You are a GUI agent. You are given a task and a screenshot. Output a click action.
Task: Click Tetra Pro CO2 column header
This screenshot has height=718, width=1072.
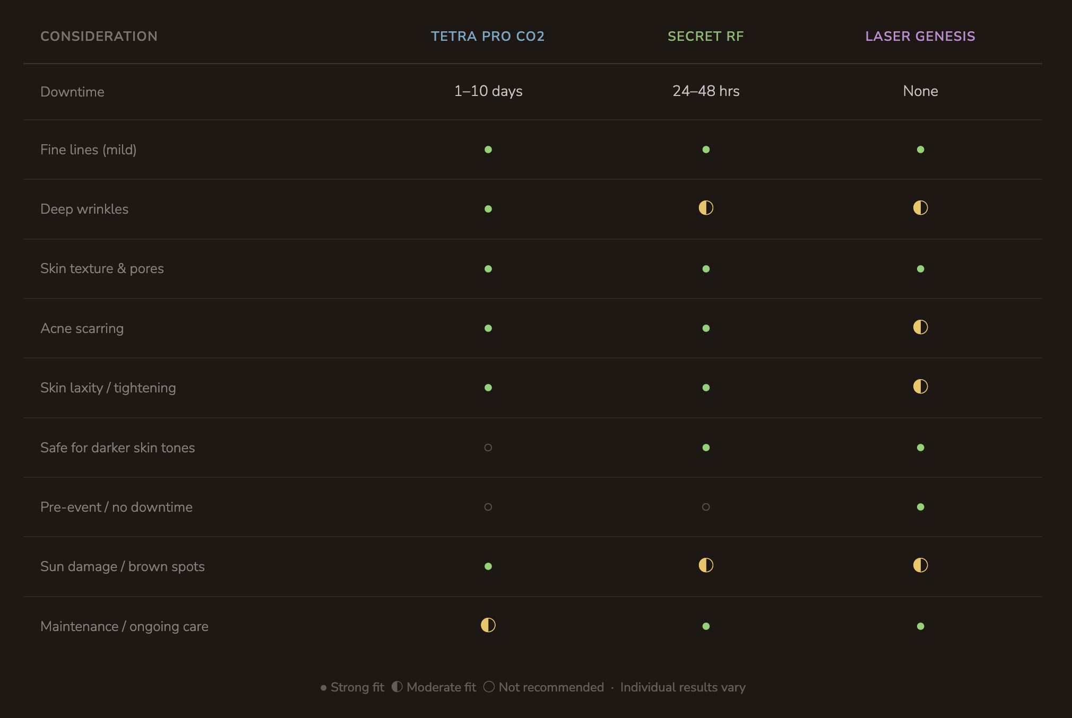(487, 36)
